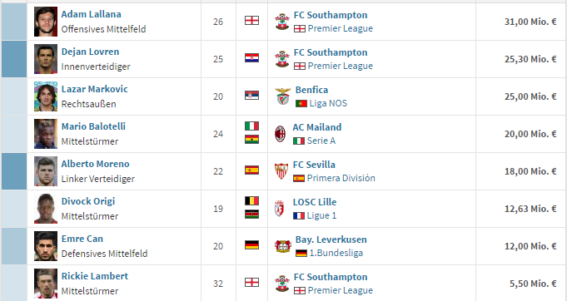Open the Primera División league link
The width and height of the screenshot is (567, 301).
tap(341, 178)
